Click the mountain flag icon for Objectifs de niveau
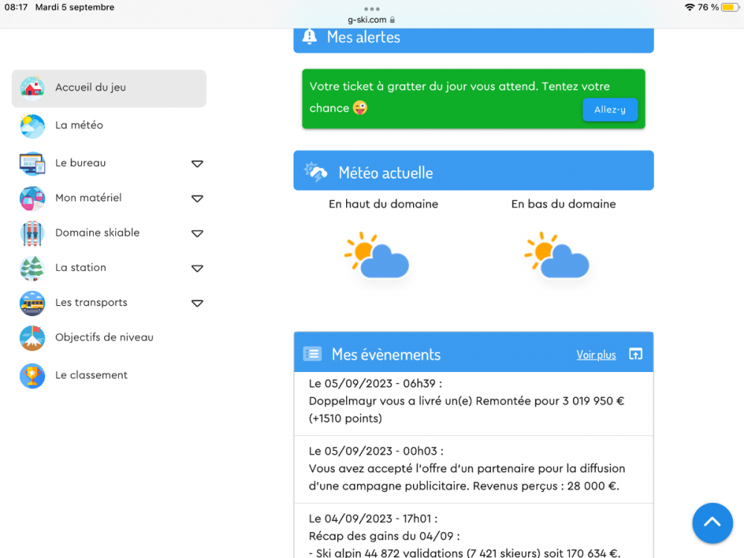Viewport: 744px width, 558px height. 32,338
